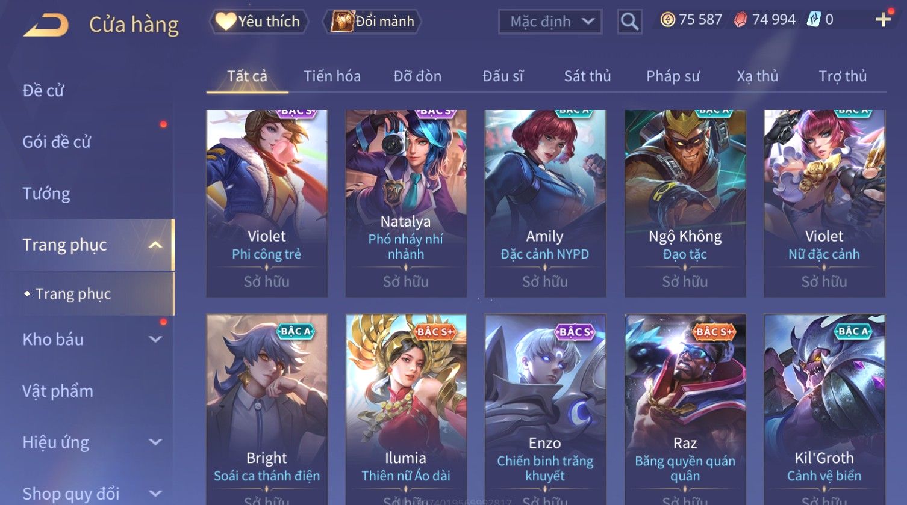
Task: Switch to the Tiến hóa tab
Action: click(x=332, y=76)
